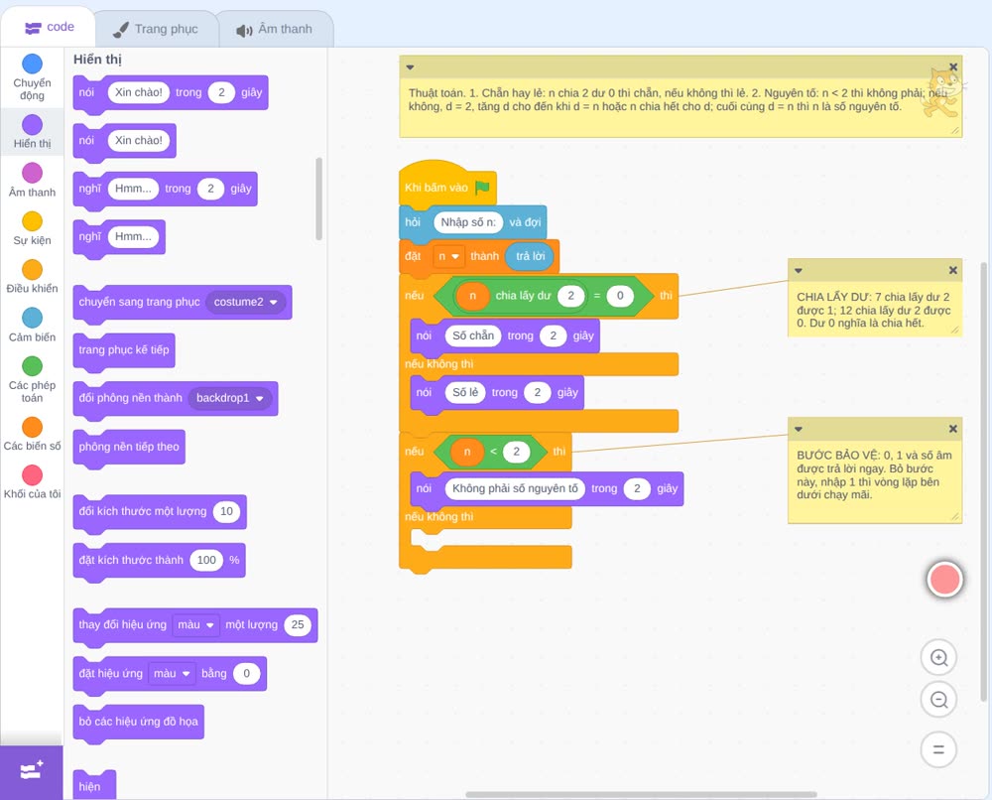Switch to the Âm thanh tab
This screenshot has height=800, width=992.
(275, 29)
